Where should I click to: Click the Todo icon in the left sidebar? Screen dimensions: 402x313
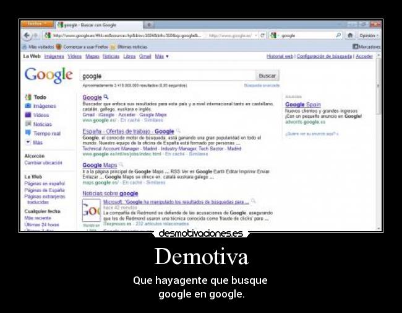tap(28, 97)
